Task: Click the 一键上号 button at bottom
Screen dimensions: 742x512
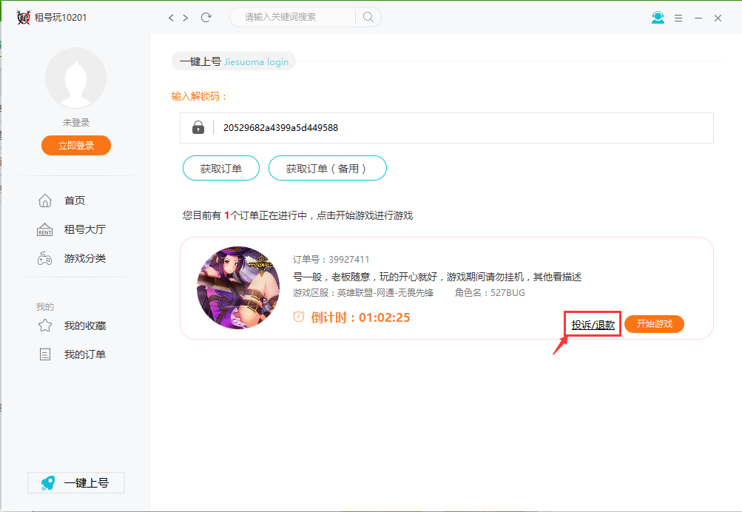Action: tap(76, 482)
